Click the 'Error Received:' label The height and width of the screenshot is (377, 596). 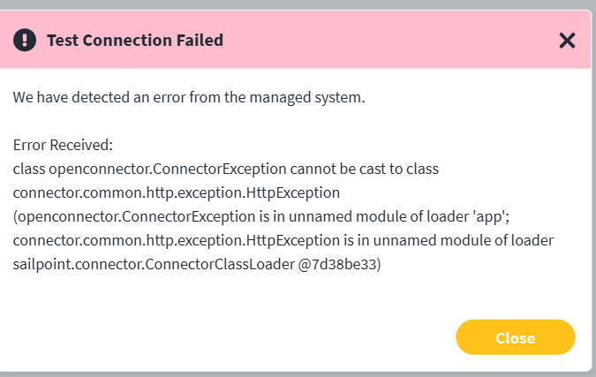(63, 145)
